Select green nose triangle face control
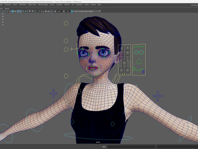Screen dimensions: 198x149 click(x=139, y=62)
